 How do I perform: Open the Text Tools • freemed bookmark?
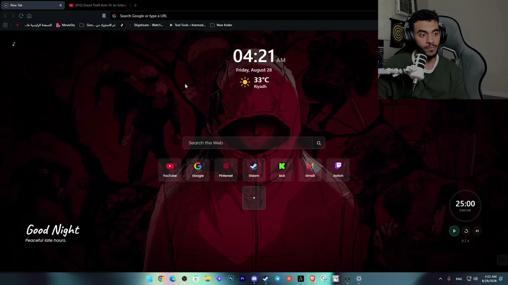(x=187, y=25)
